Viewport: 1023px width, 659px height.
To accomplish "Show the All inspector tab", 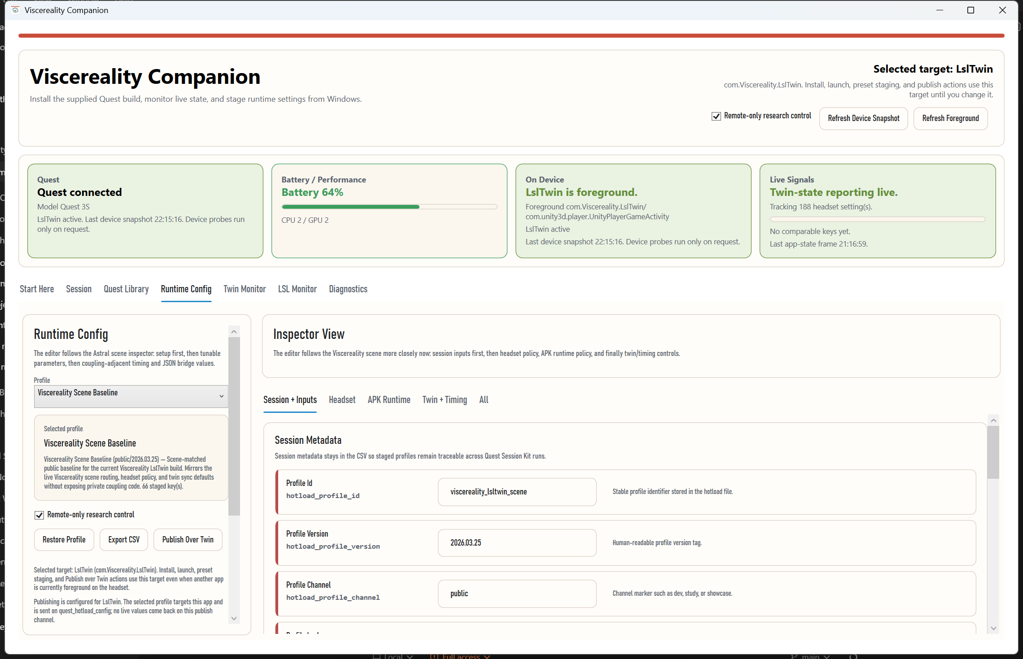I will click(x=484, y=400).
